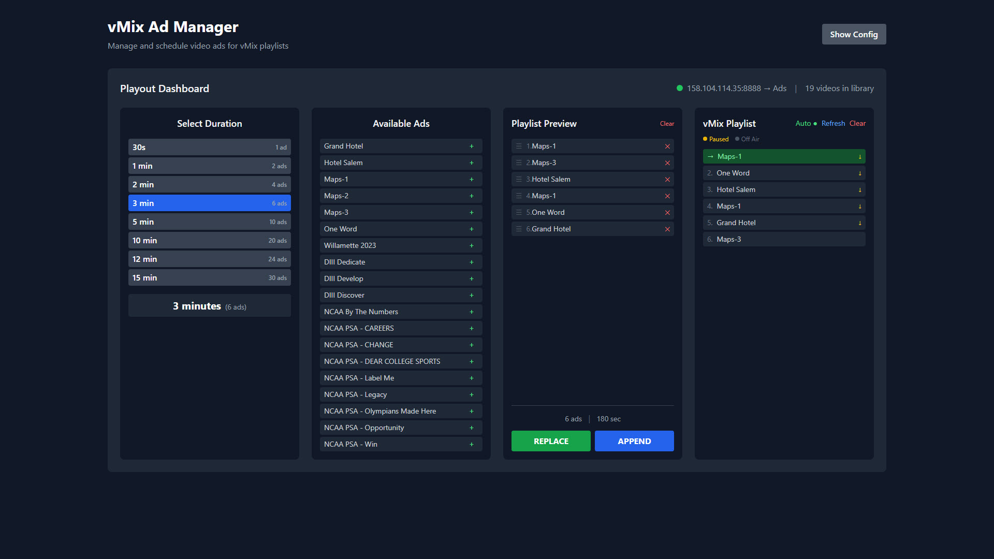Screen dimensions: 994x559
Task: Remove One Word from preview via X icon
Action: point(667,212)
